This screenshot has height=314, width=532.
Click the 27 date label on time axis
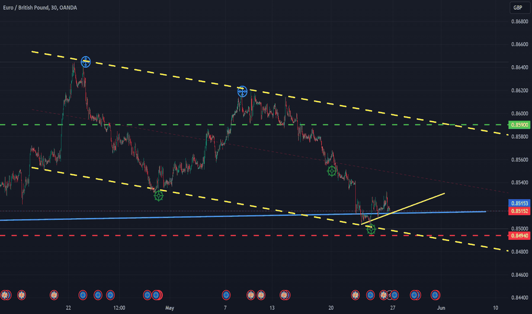tap(393, 308)
